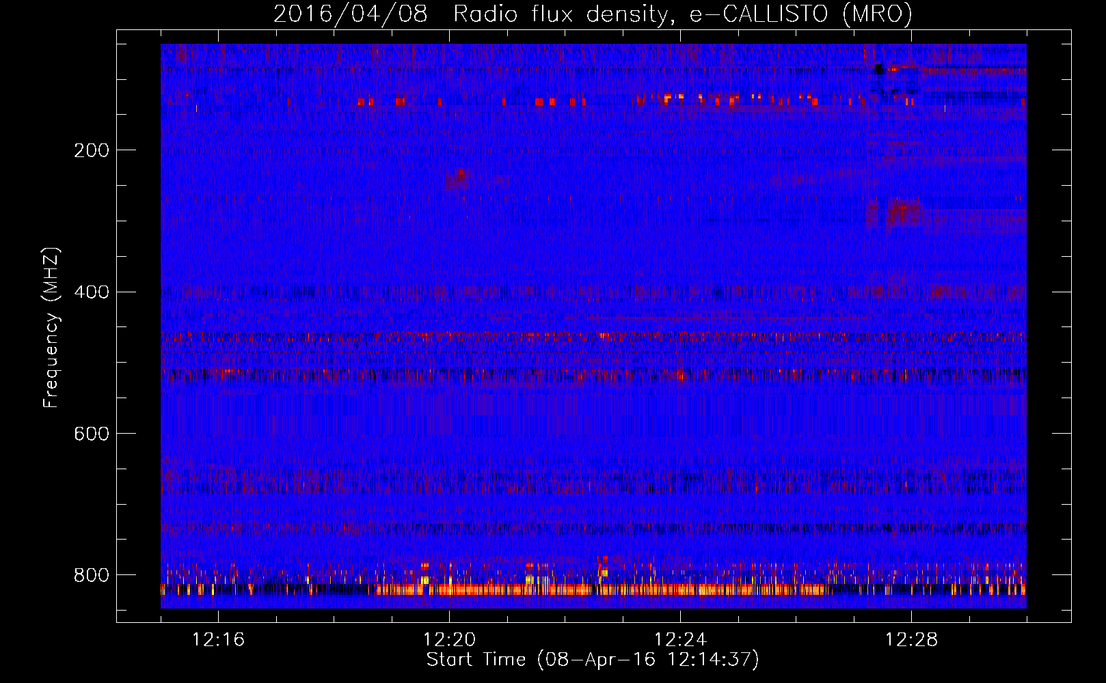This screenshot has width=1106, height=683.
Task: Select the 'Frequency (MHZ)' axis label
Action: pos(51,328)
